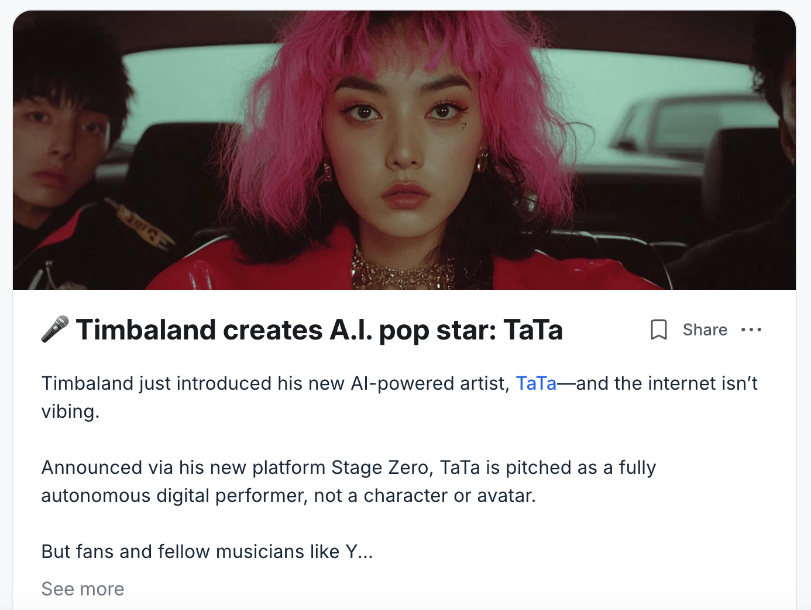Click the paragraph starting Timbaland just introduced
Image resolution: width=811 pixels, height=610 pixels.
[399, 397]
